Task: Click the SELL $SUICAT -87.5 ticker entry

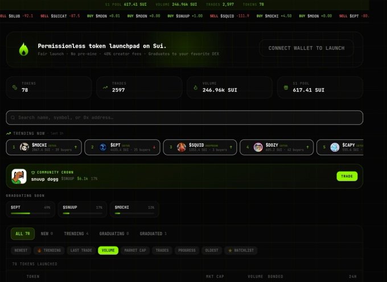Action: [60, 16]
